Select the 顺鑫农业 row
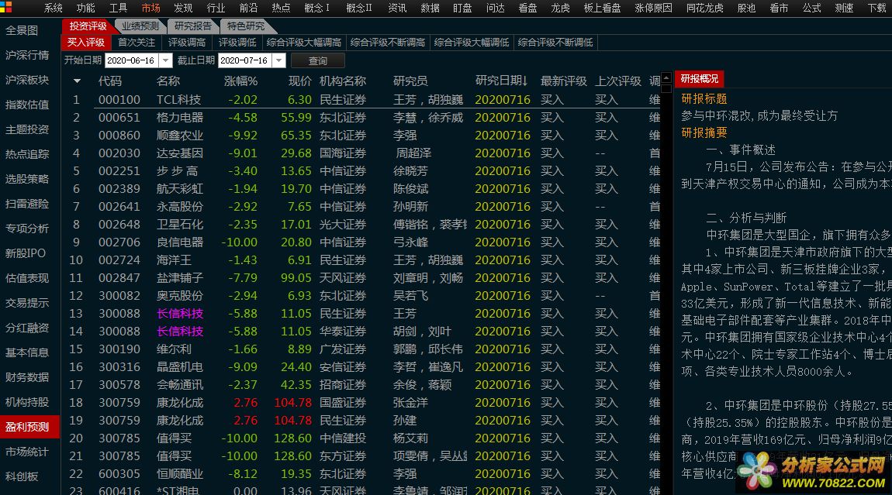Image resolution: width=892 pixels, height=495 pixels. 361,136
